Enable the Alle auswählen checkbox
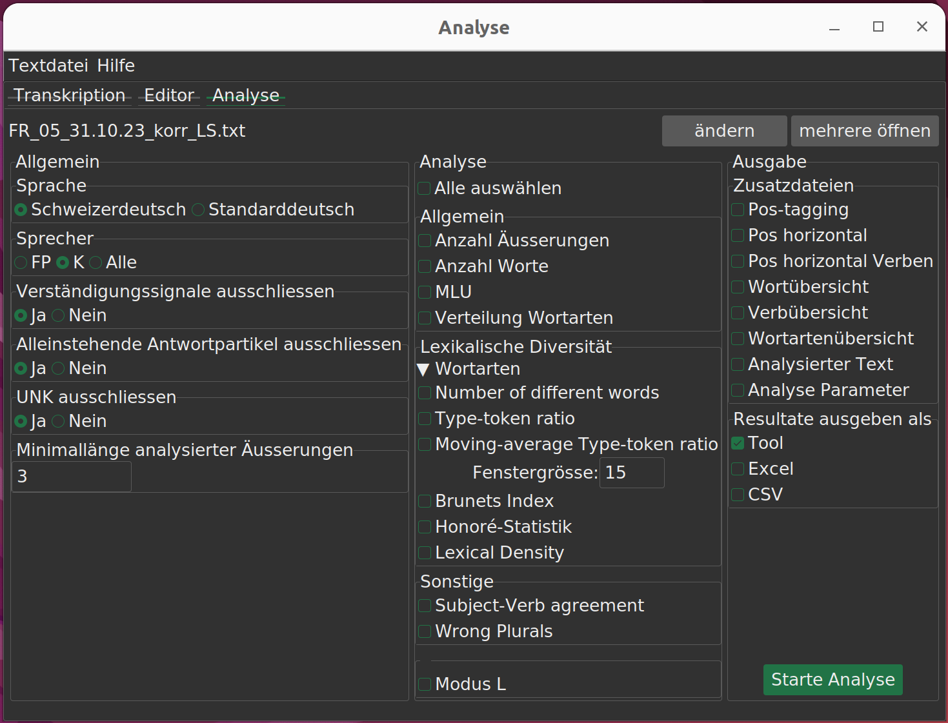Viewport: 948px width, 723px height. pos(425,188)
